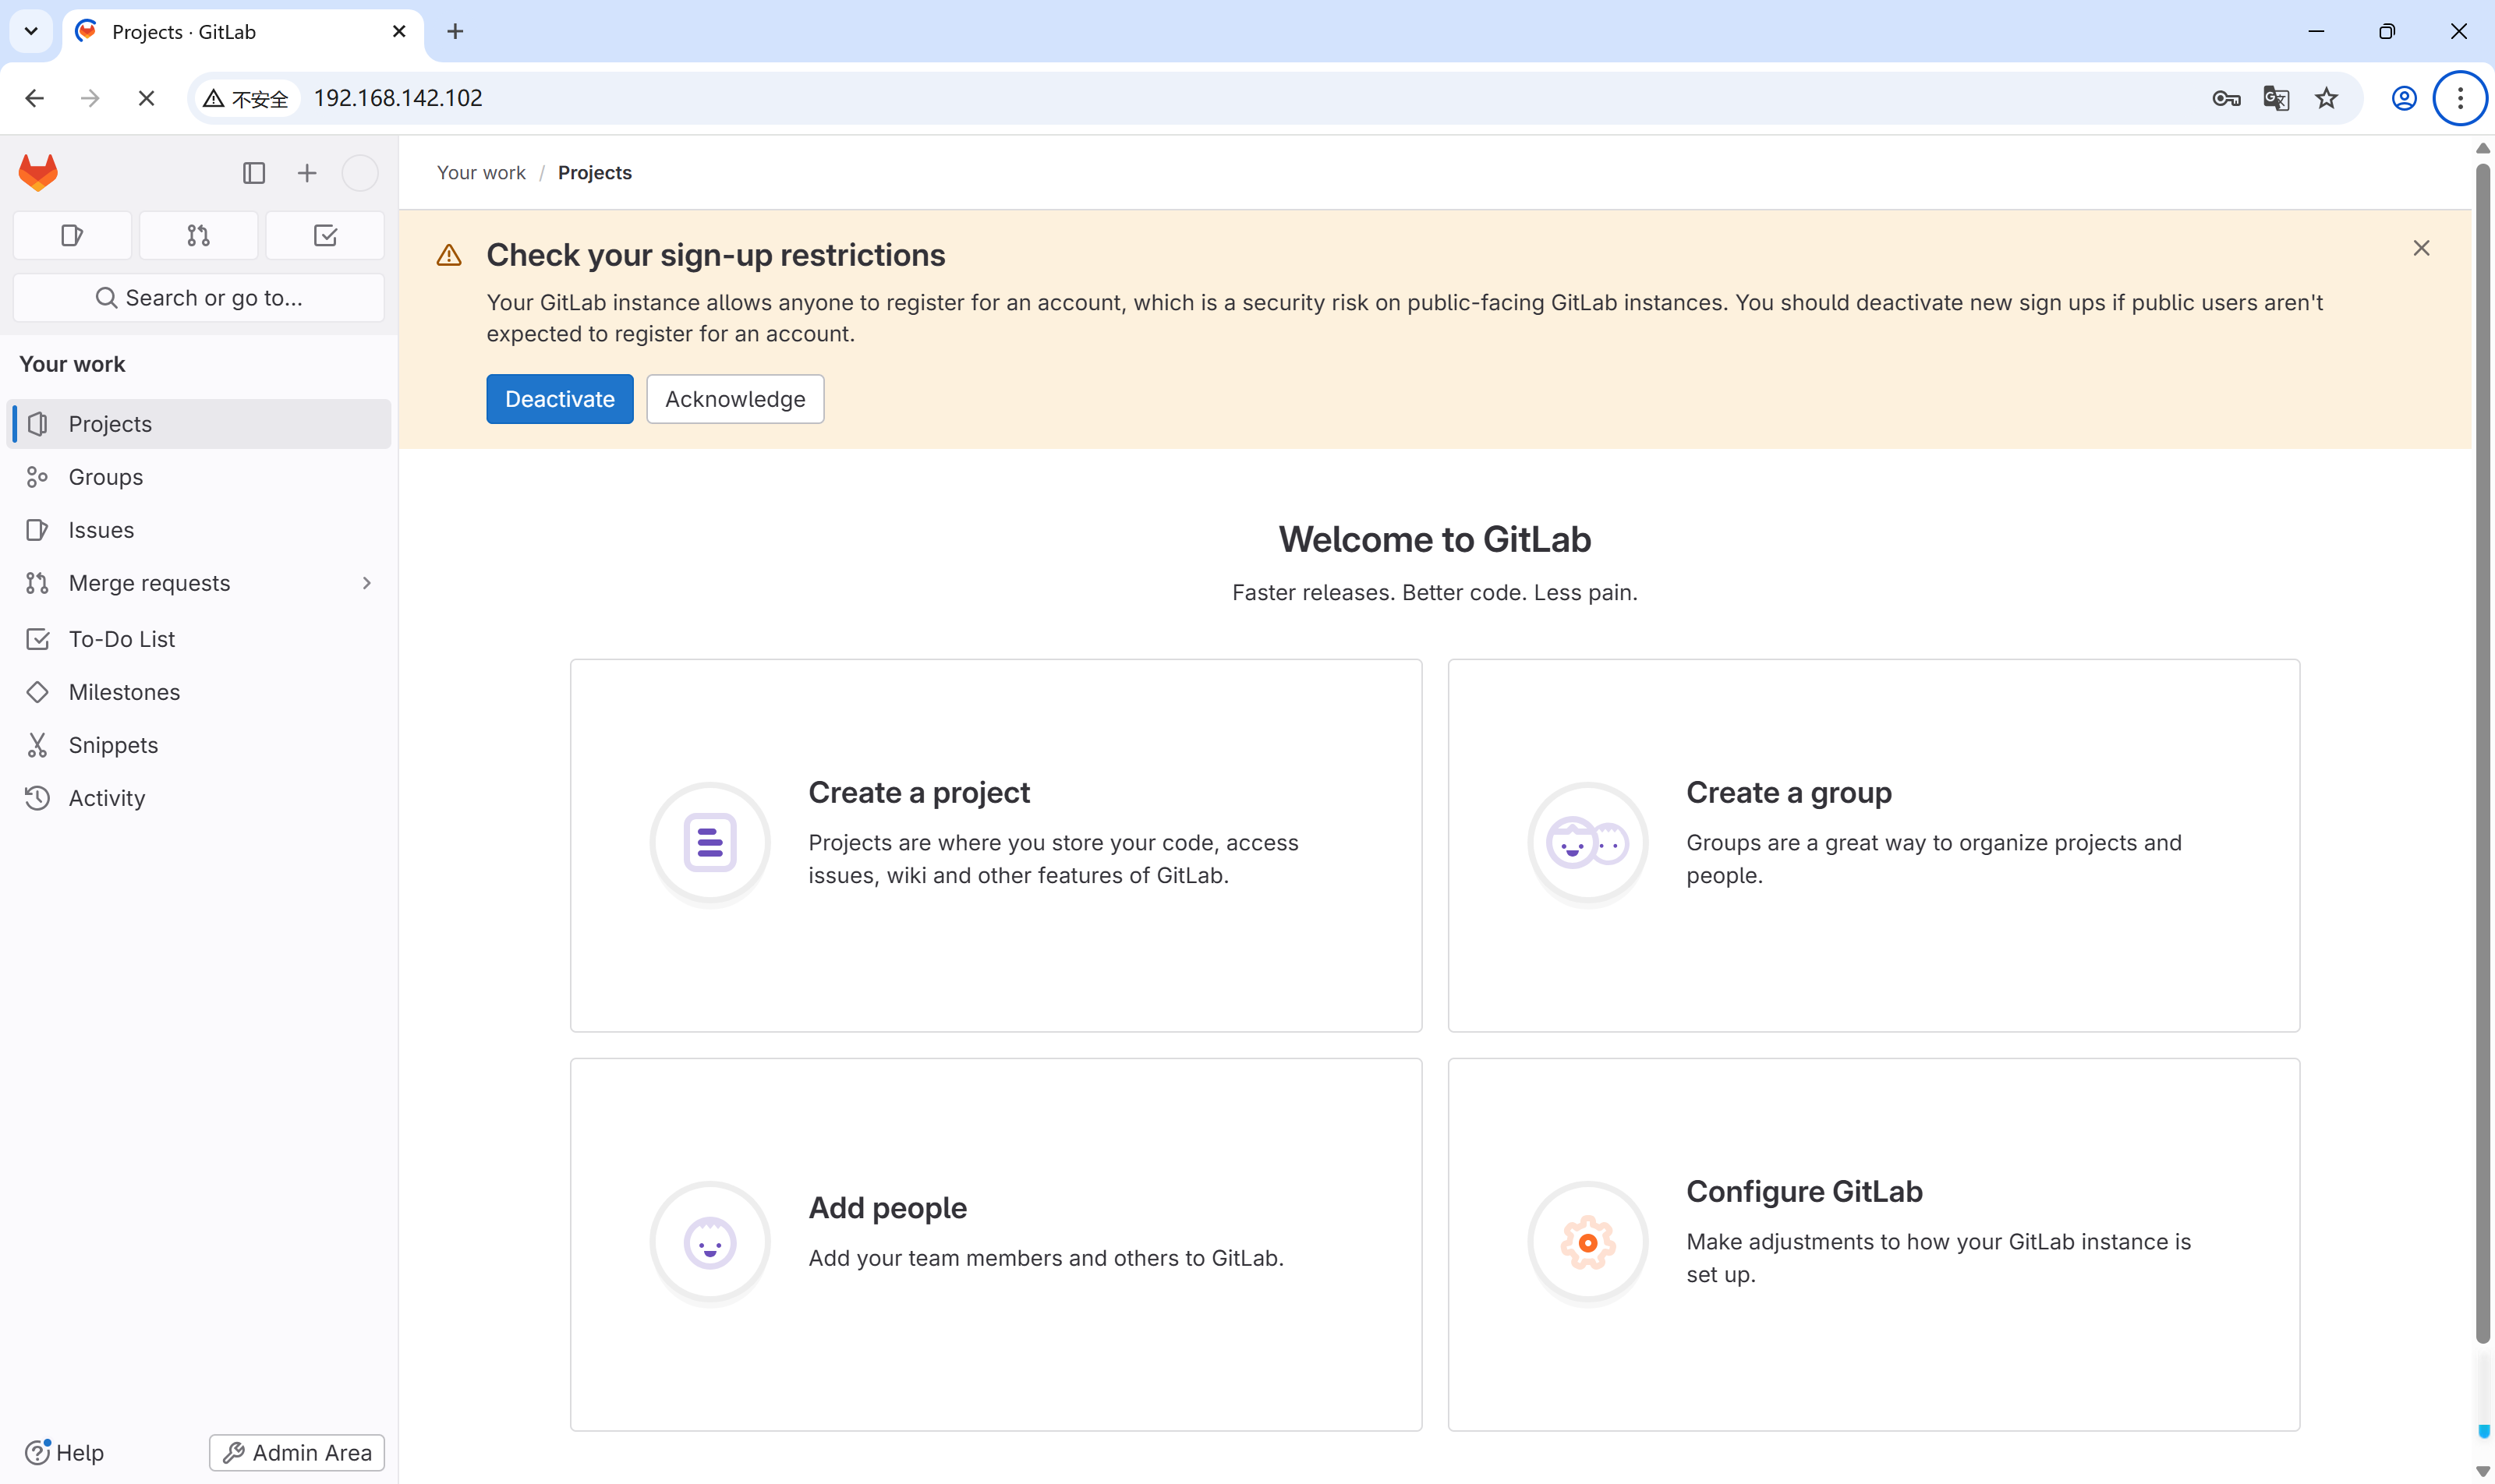Click the Search or go to field
Viewport: 2495px width, 1484px height.
coord(198,298)
